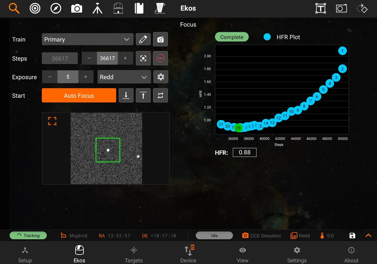Open the Train dropdown showing Primary
Image resolution: width=377 pixels, height=264 pixels.
point(88,39)
